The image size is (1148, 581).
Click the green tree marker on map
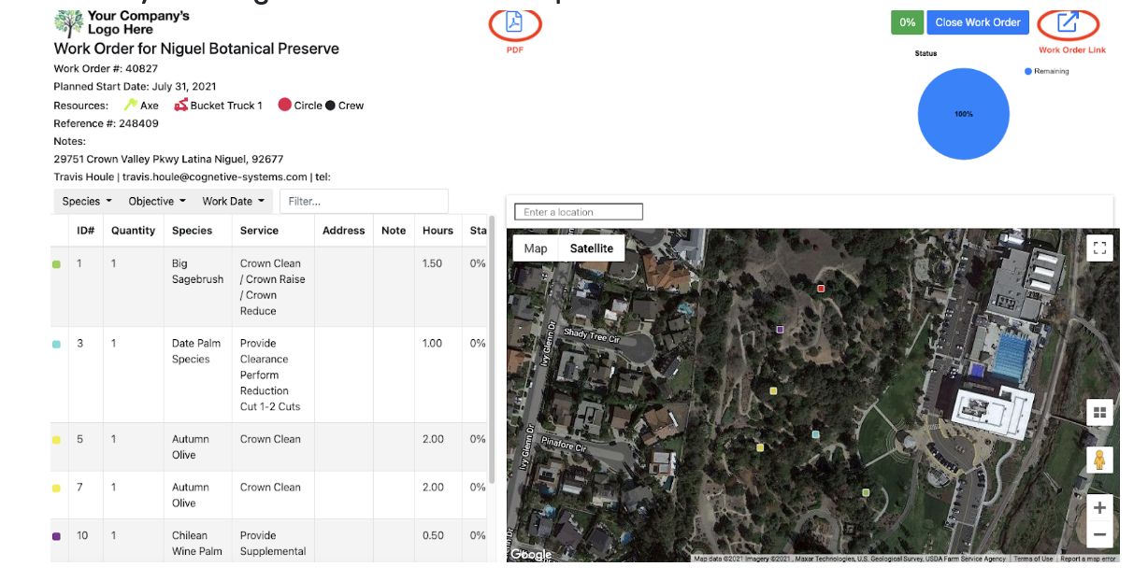coord(866,492)
